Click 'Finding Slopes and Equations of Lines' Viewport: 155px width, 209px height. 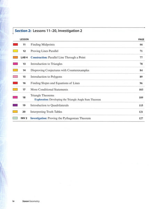[55, 83]
